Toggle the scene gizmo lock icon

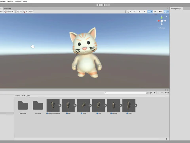166,17
